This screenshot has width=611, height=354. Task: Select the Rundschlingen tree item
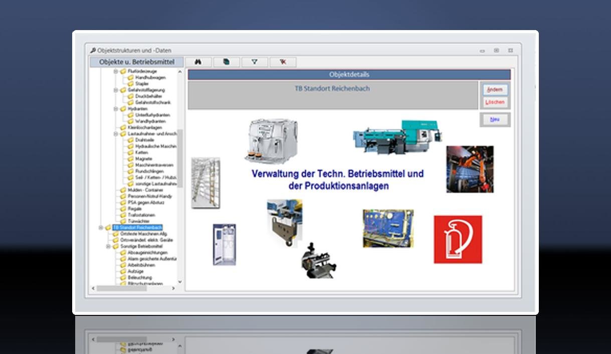coord(149,171)
